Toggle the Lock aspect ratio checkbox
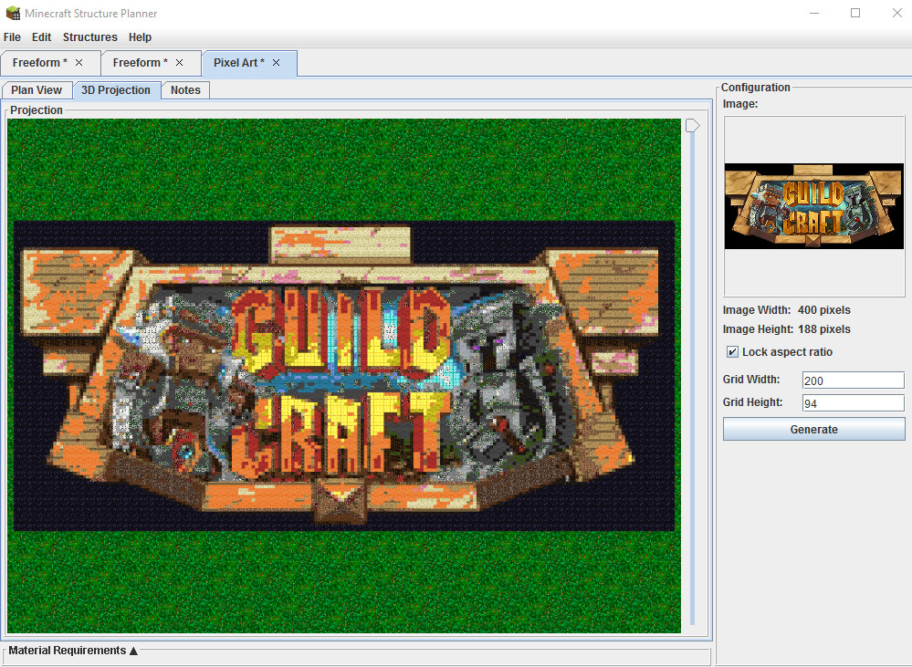 click(732, 352)
